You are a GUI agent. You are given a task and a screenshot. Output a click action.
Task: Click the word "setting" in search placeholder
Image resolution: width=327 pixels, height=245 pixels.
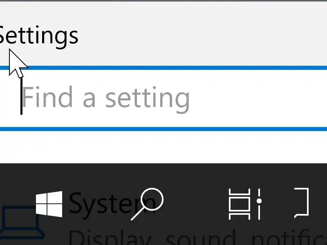click(148, 98)
